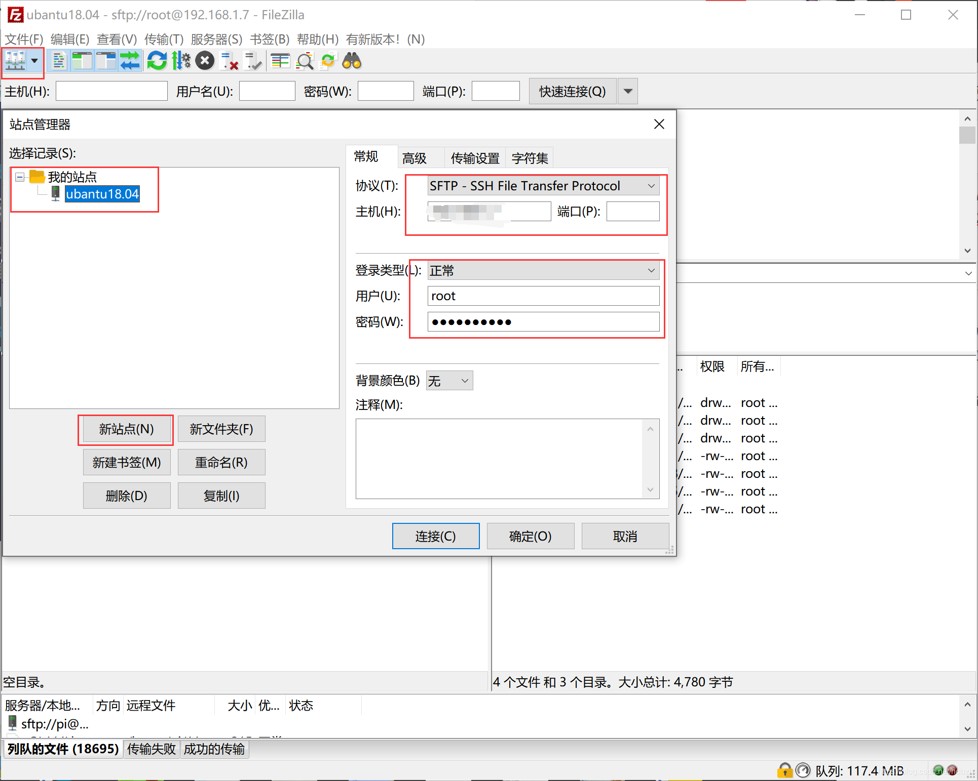Cancel current operation with X icon
This screenshot has width=978, height=781.
click(x=205, y=61)
